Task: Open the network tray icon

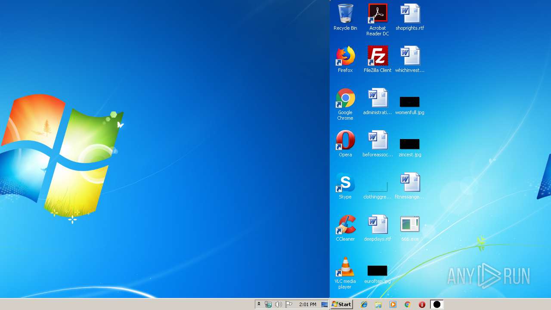Action: click(x=268, y=304)
